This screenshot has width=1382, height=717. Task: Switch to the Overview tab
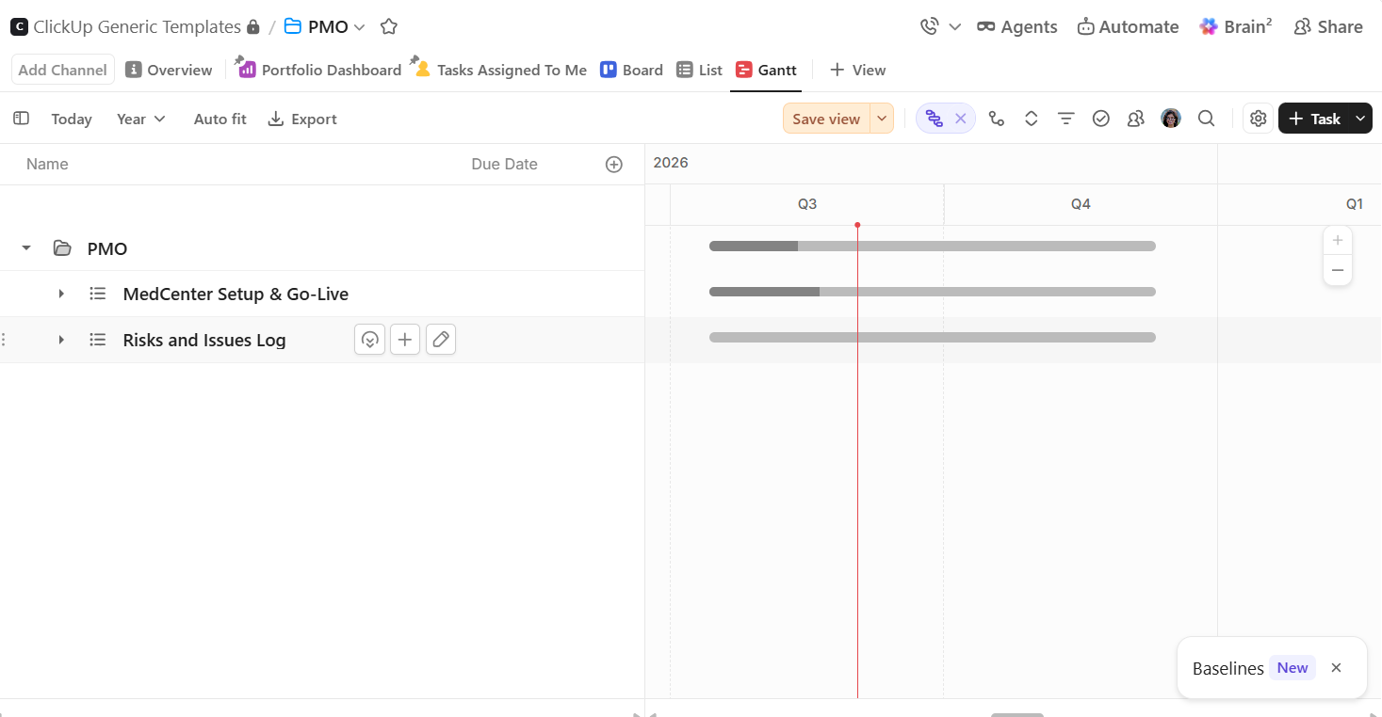click(169, 70)
